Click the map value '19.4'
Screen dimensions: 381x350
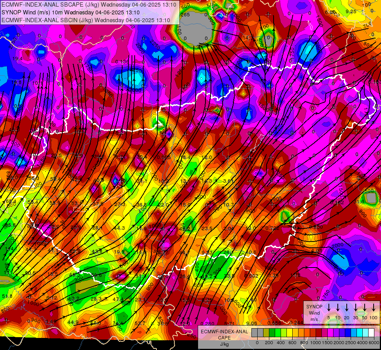[x=18, y=59]
